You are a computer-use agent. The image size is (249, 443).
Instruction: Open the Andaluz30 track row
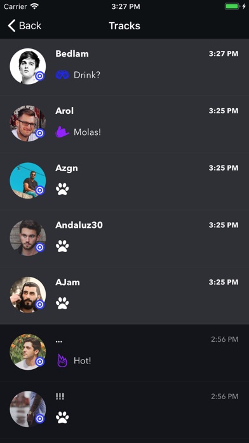click(124, 239)
